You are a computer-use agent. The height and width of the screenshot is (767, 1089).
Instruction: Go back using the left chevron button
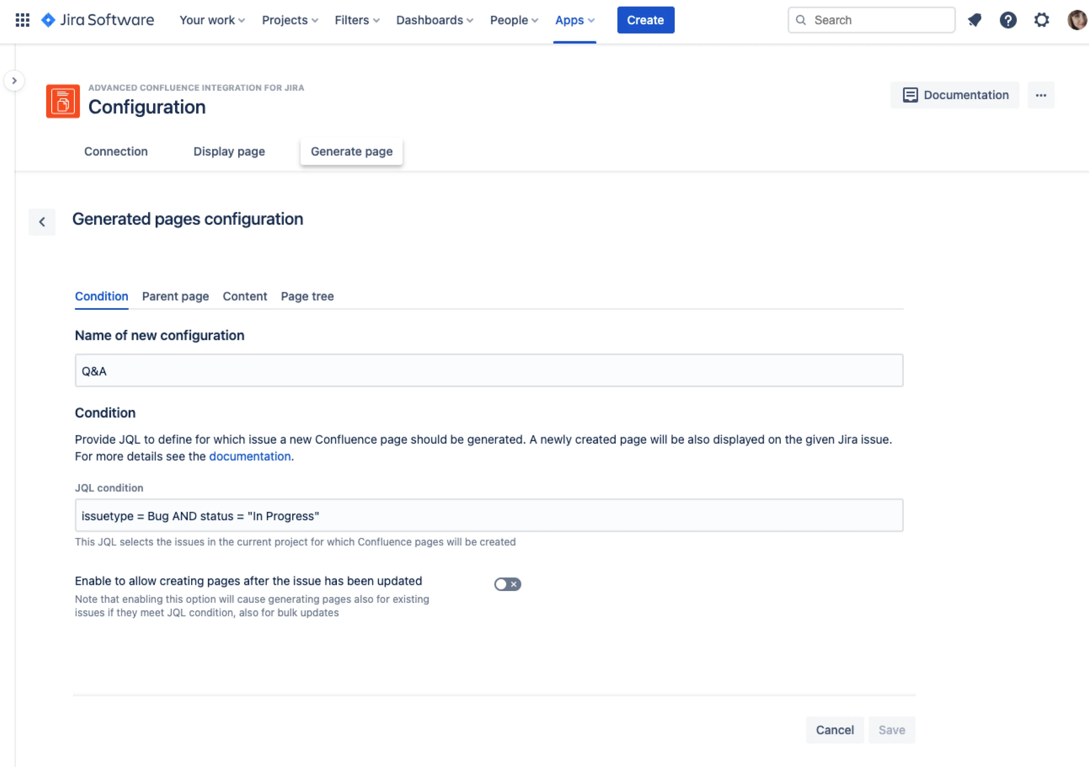coord(42,222)
